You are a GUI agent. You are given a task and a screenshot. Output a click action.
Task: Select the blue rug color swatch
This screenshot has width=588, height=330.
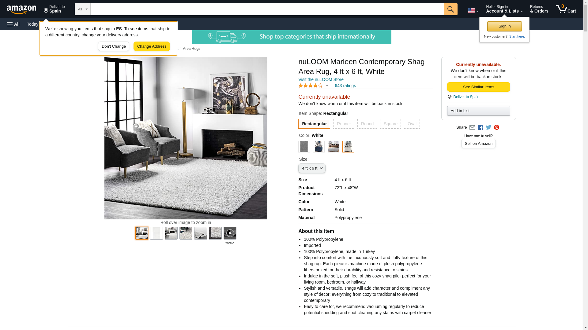click(x=319, y=147)
